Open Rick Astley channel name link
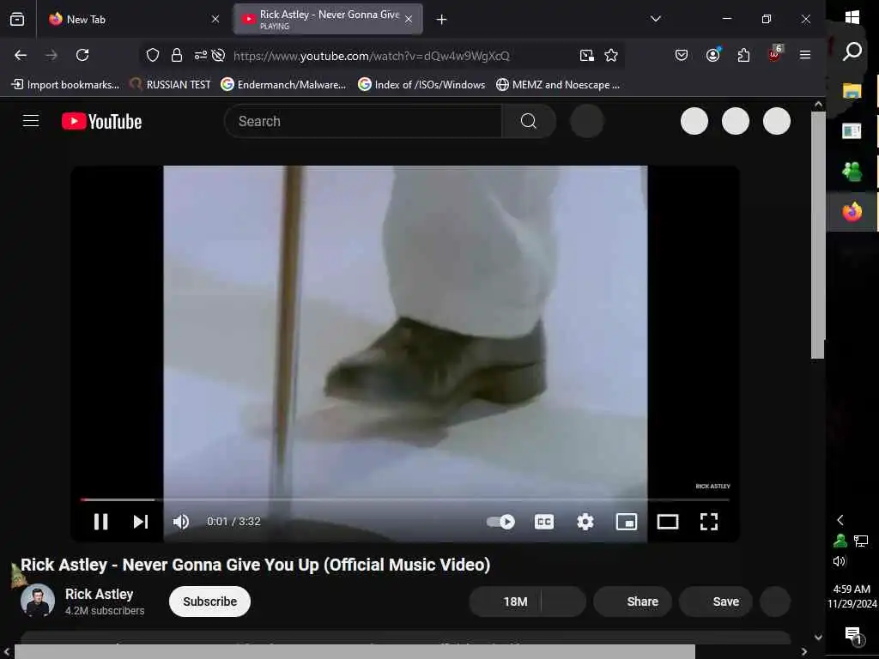 pos(100,594)
